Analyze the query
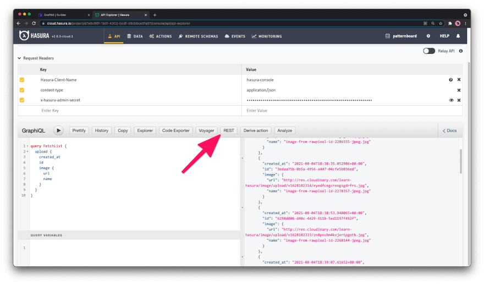This screenshot has width=484, height=284. pos(284,130)
